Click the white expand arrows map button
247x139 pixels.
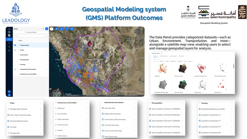click(x=51, y=29)
